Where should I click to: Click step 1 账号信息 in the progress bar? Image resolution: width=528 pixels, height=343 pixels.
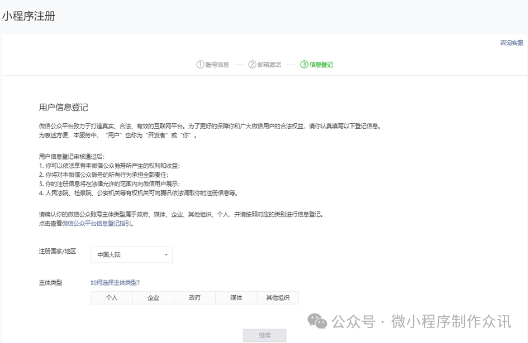[213, 65]
